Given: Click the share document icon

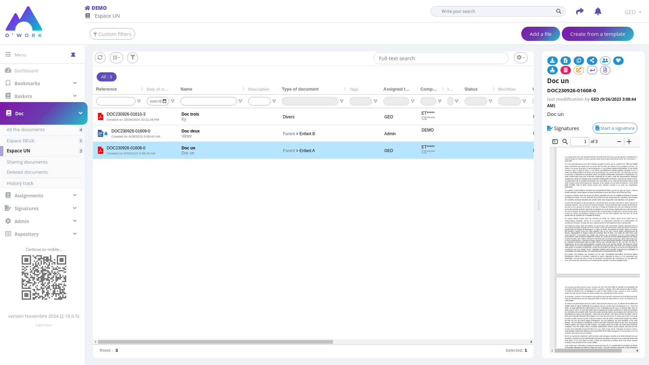Looking at the screenshot, I should (592, 61).
